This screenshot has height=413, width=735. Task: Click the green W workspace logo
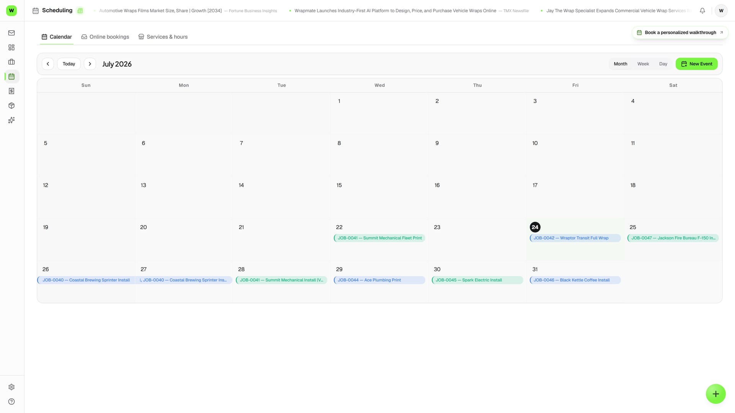(x=11, y=11)
